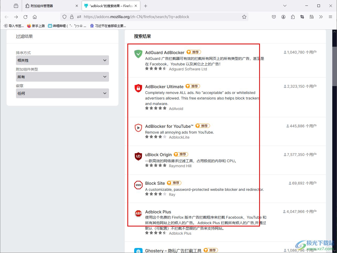Screen dimensions: 337x253
Task: Click 推荐 badge next to AdGuard AdBlocker
Action: 194,52
